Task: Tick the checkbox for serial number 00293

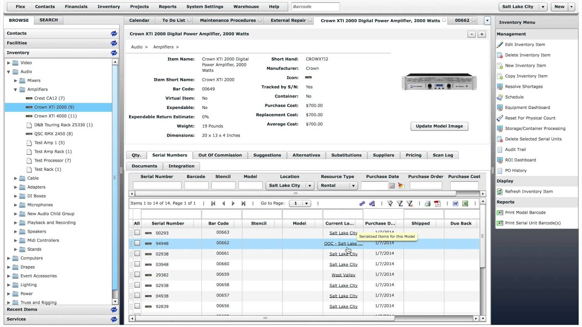Action: 137,233
